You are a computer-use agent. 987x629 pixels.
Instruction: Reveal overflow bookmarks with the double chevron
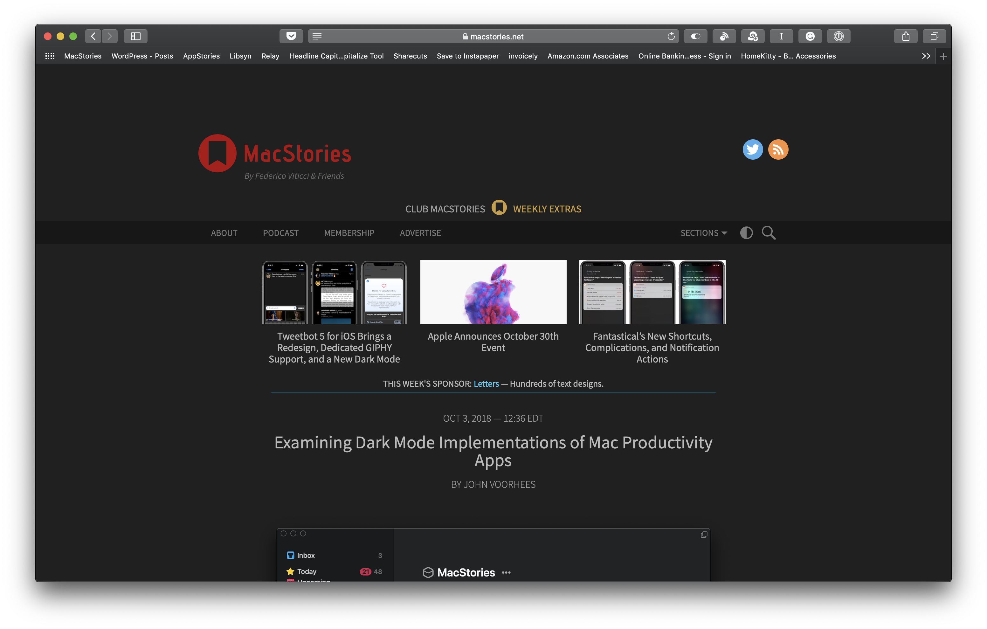click(926, 56)
